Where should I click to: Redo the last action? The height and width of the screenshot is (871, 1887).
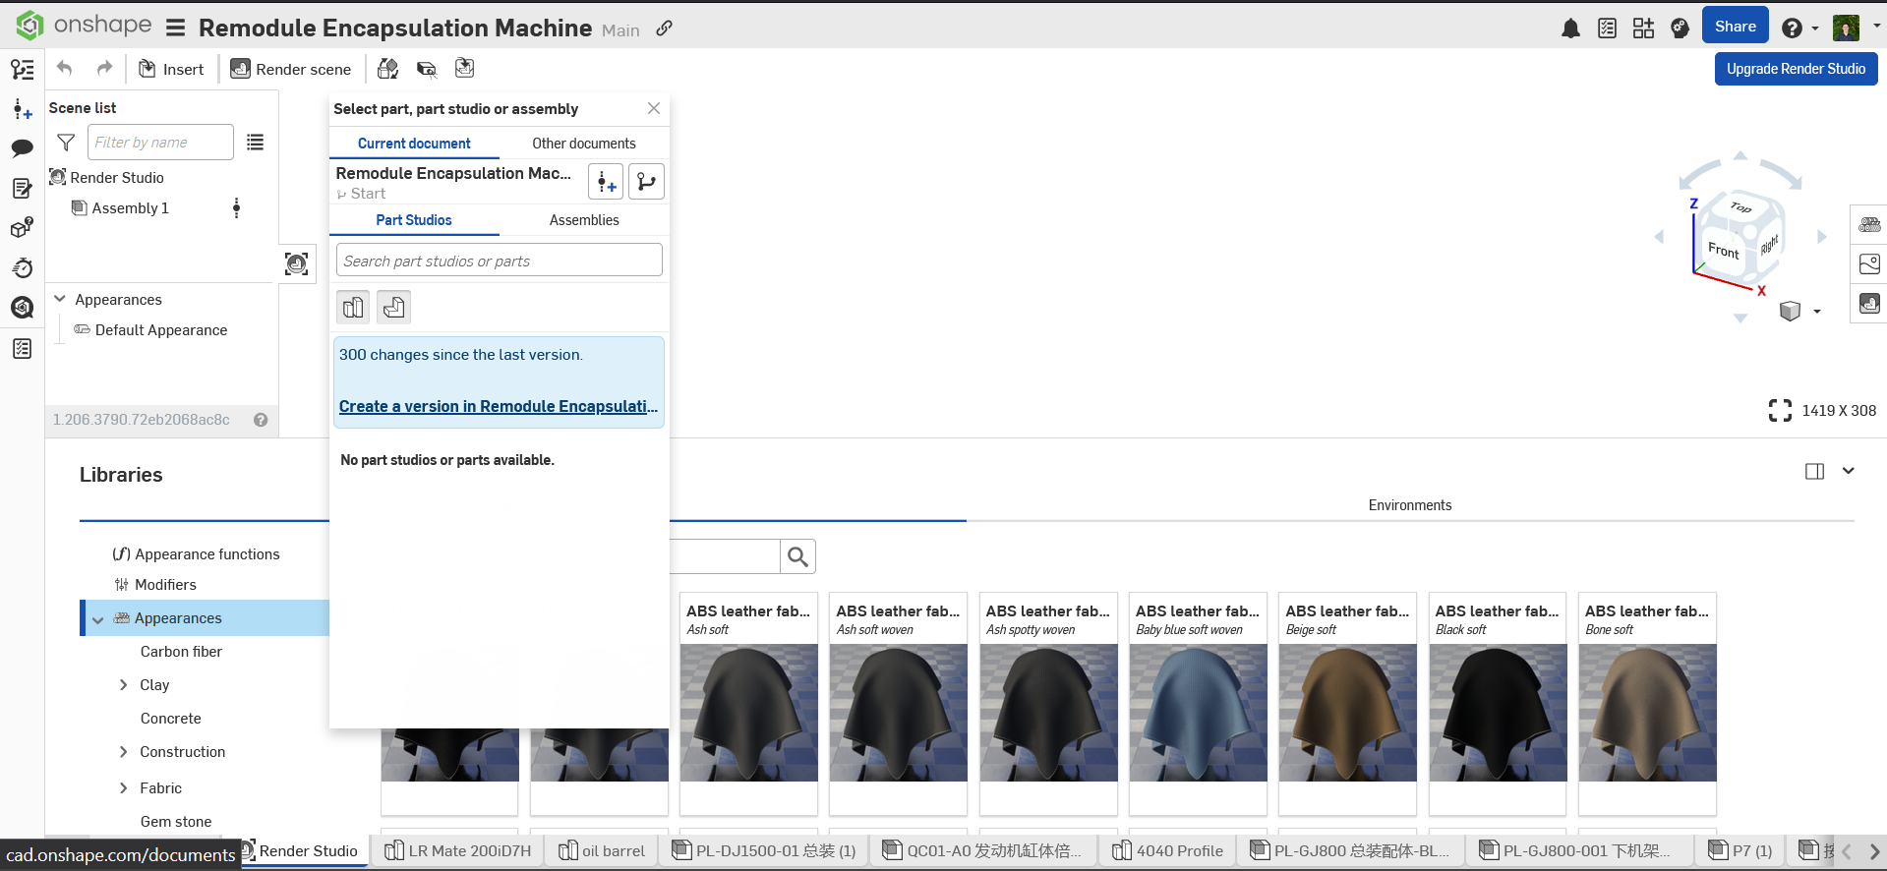point(104,68)
